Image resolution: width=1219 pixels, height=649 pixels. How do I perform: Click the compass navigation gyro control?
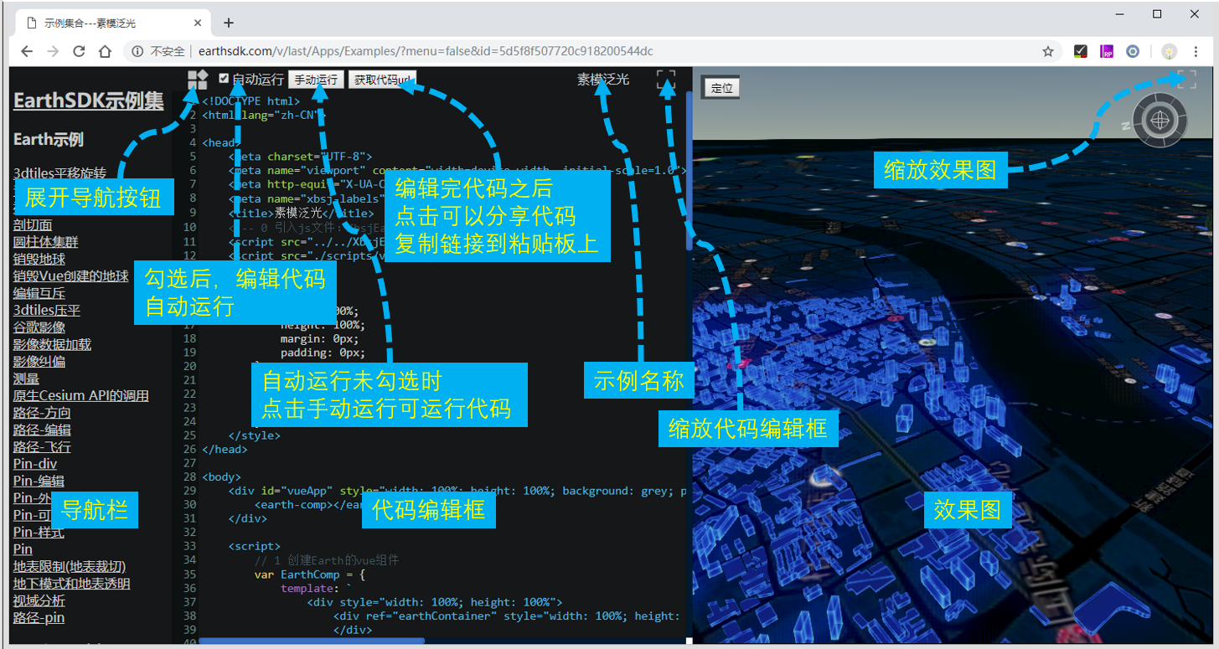point(1160,121)
